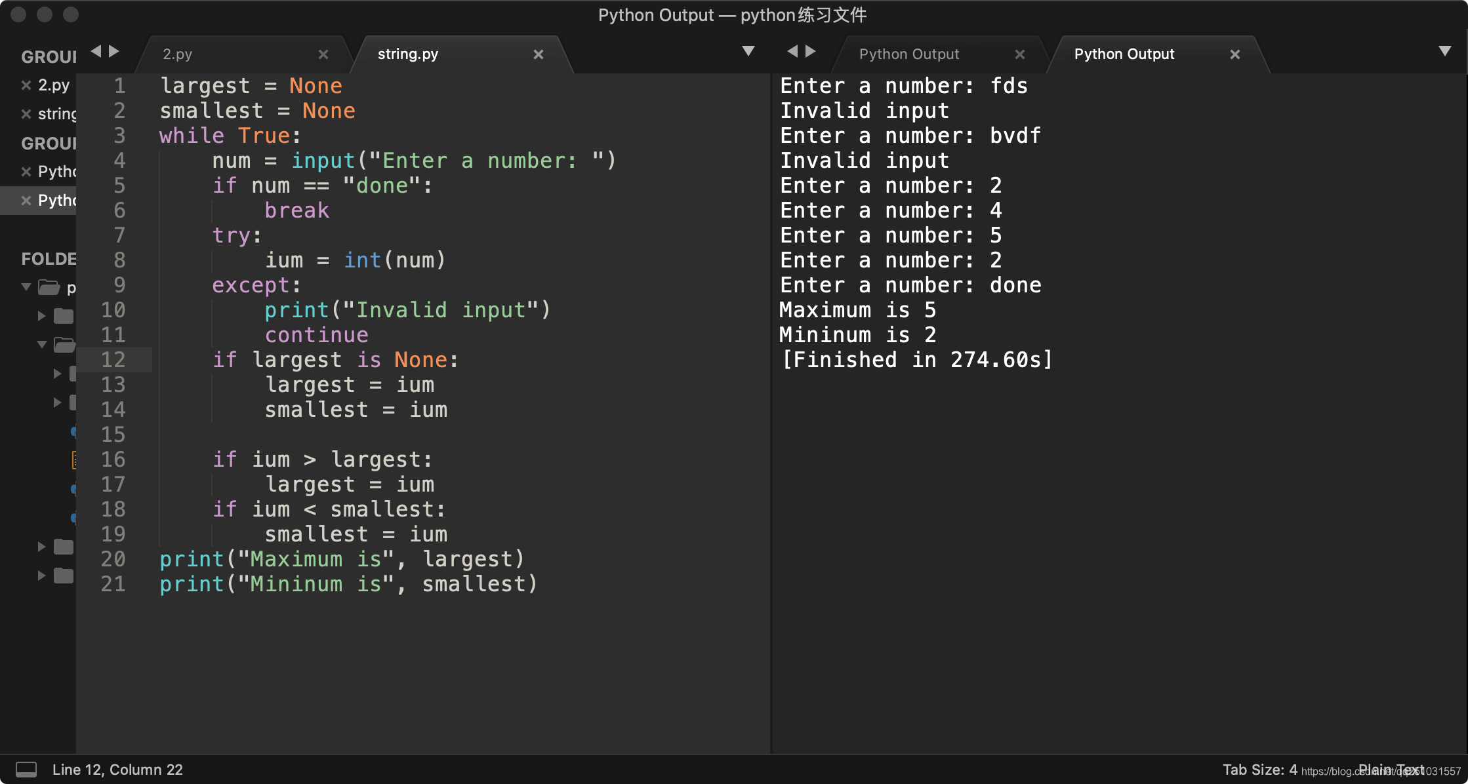This screenshot has height=784, width=1468.
Task: Open the tab overflow dropdown of the right group
Action: (1446, 50)
